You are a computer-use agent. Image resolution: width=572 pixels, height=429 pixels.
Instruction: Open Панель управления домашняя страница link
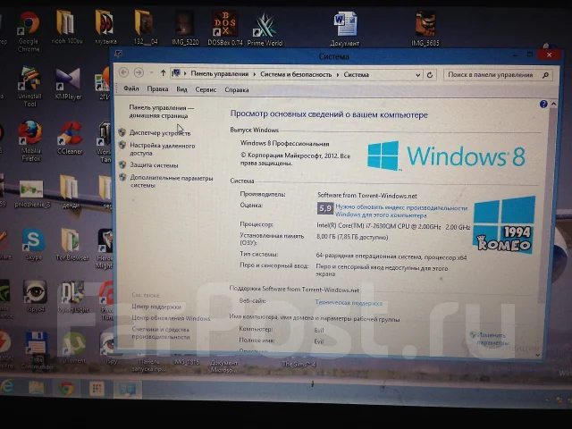(161, 112)
